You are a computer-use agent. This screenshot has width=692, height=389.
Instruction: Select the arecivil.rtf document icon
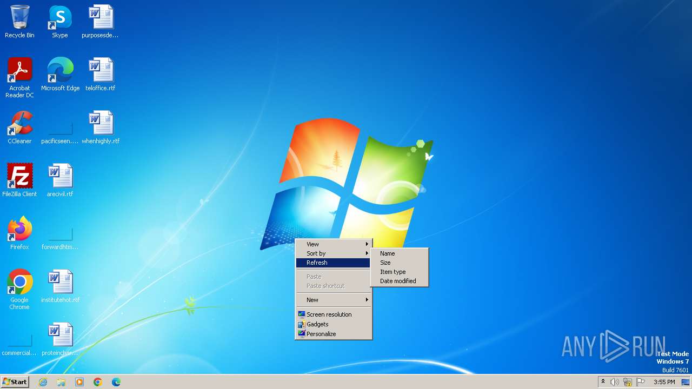pyautogui.click(x=60, y=180)
